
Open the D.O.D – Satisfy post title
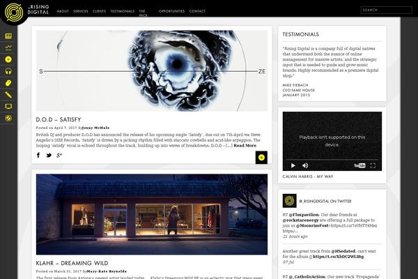pyautogui.click(x=59, y=119)
